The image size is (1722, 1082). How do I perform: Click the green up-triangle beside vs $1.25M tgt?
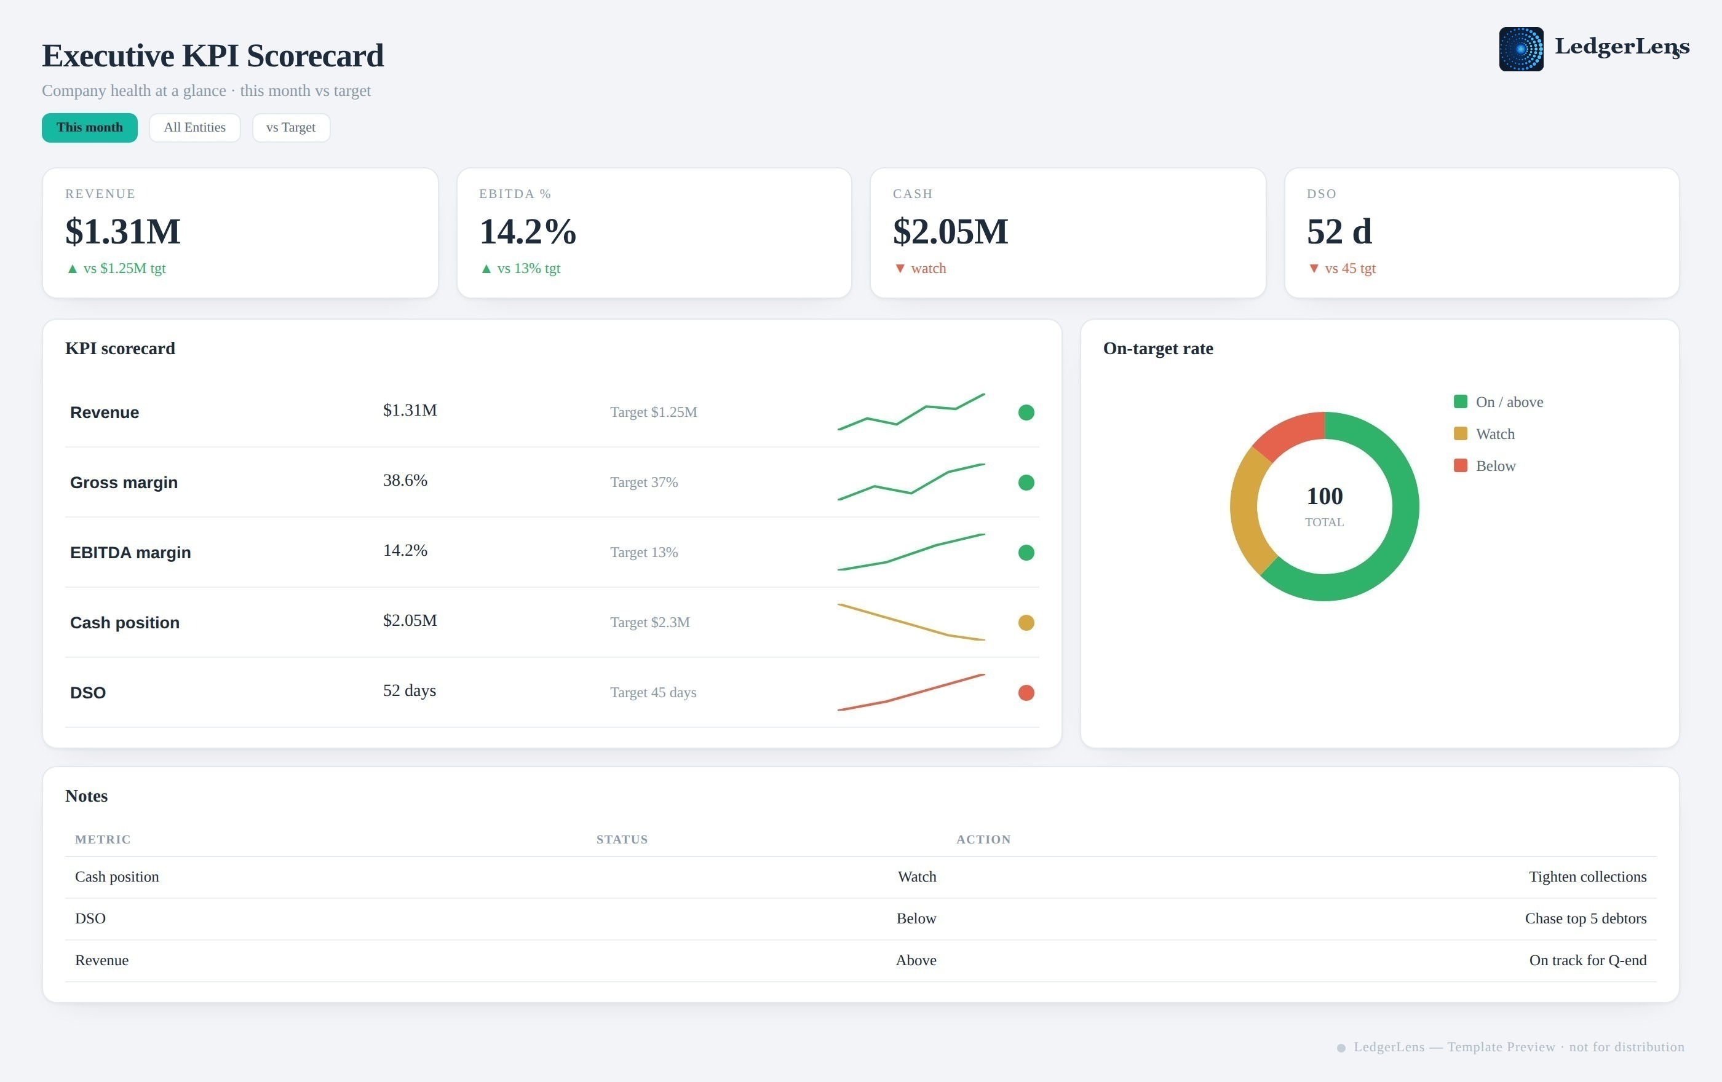[x=72, y=269]
